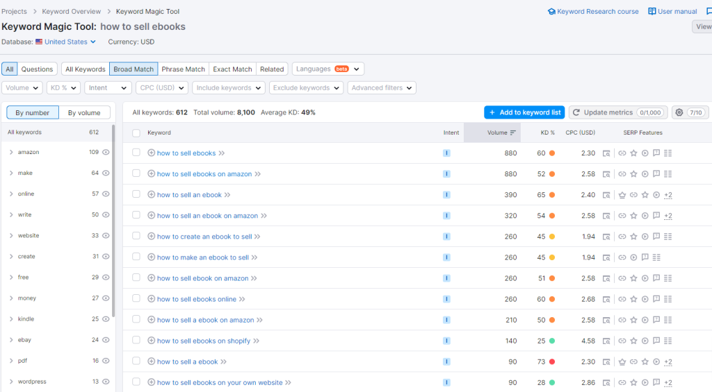Change the United States database selector

[66, 42]
